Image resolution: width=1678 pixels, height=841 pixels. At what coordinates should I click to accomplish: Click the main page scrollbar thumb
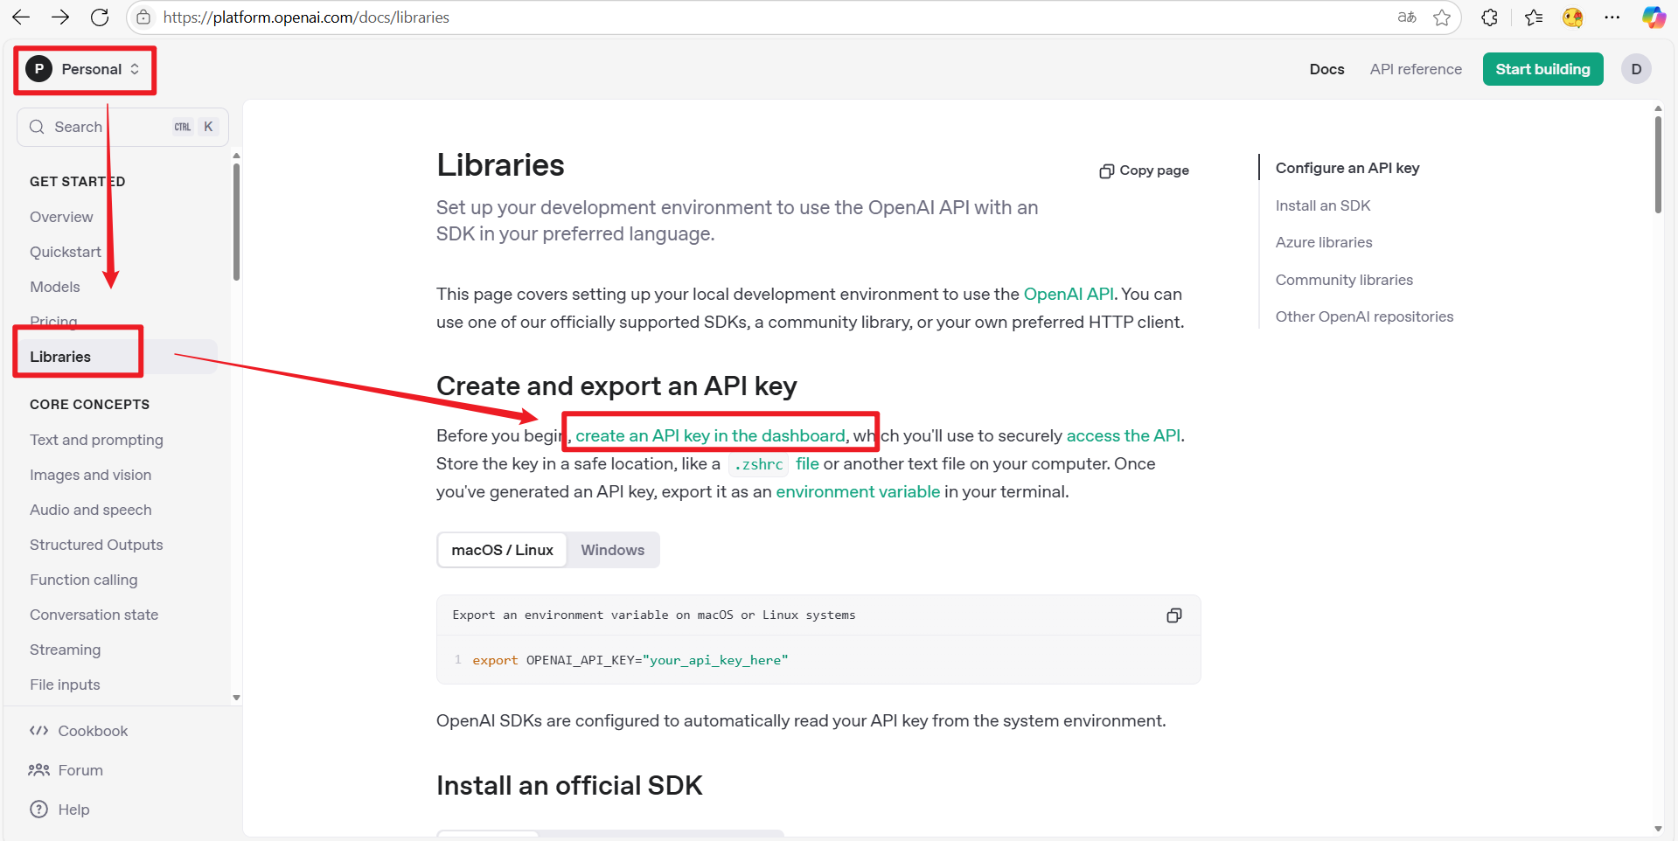point(1658,164)
